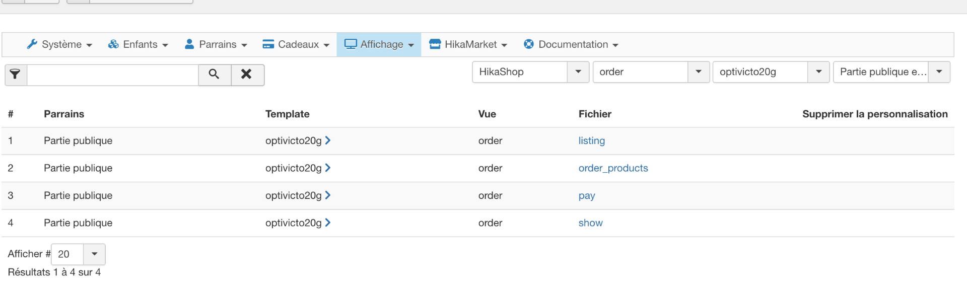This screenshot has width=967, height=283.
Task: Open the Système wrench menu
Action: pos(59,45)
